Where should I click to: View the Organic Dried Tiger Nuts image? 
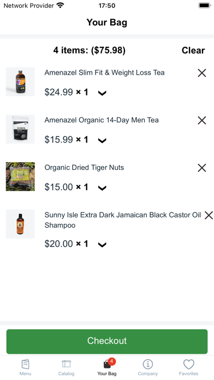[x=20, y=177]
